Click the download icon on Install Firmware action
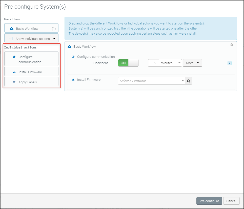This screenshot has width=244, height=209. pos(14,72)
